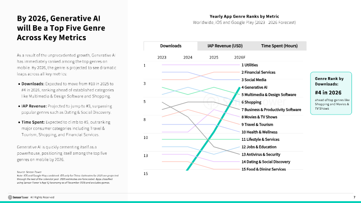The height and width of the screenshot is (203, 361).
Task: Click 7 Business & Productivity Software label
Action: click(x=271, y=110)
